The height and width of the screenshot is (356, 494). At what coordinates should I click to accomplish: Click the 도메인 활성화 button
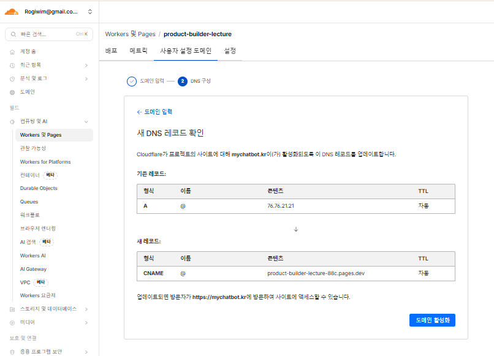pos(432,320)
